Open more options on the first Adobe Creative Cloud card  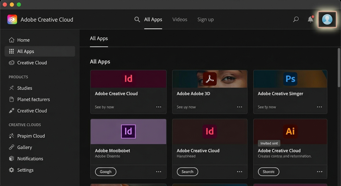[x=159, y=107]
